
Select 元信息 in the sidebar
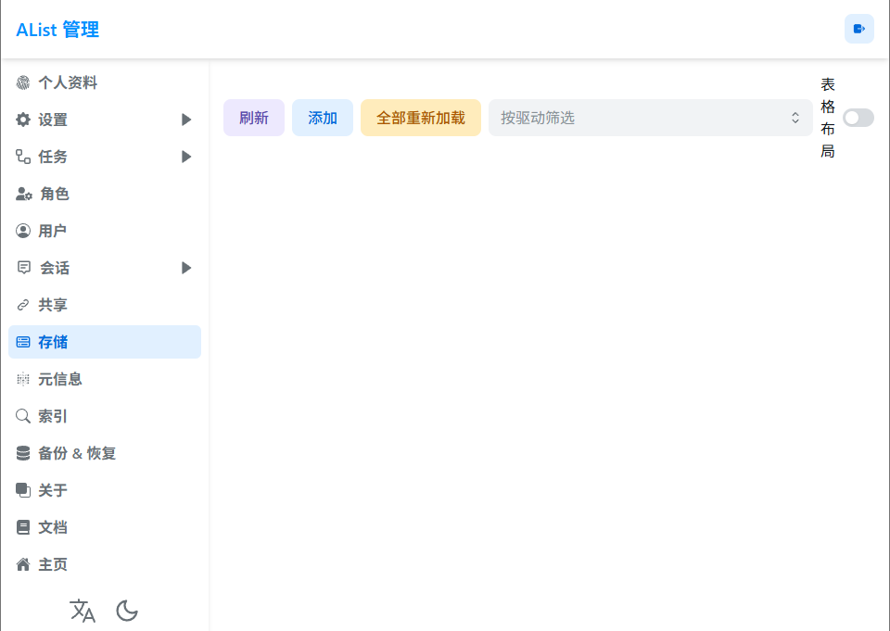point(105,379)
